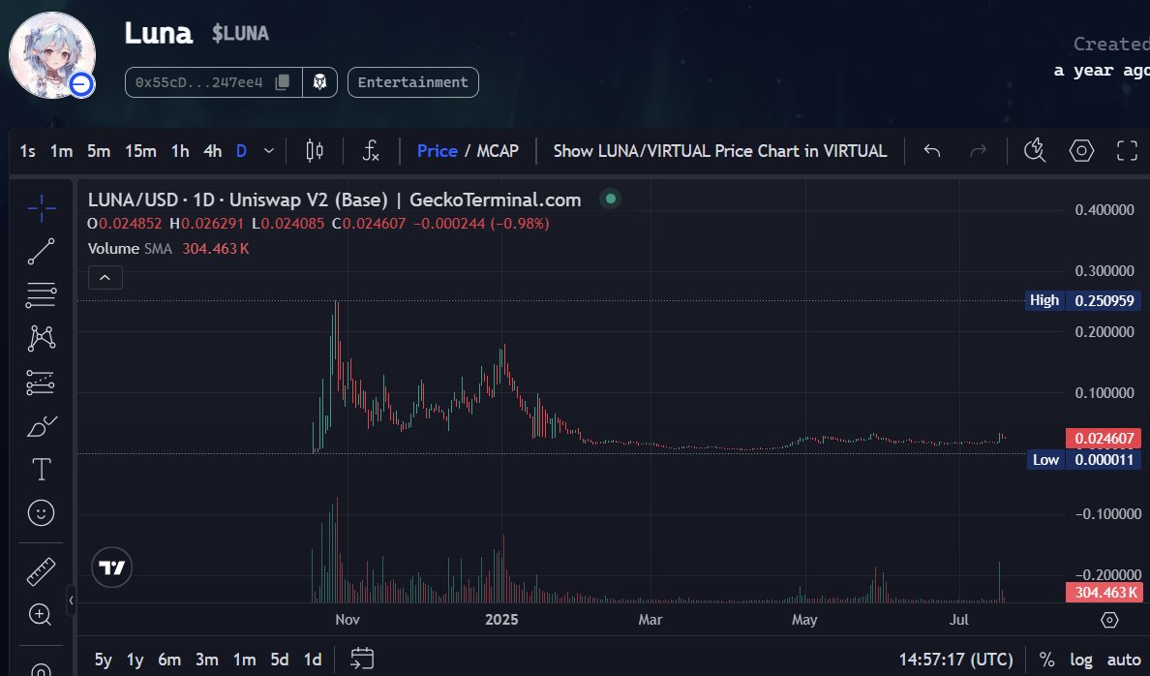Toggle percent scale mode
The height and width of the screenshot is (676, 1150).
pos(1046,660)
